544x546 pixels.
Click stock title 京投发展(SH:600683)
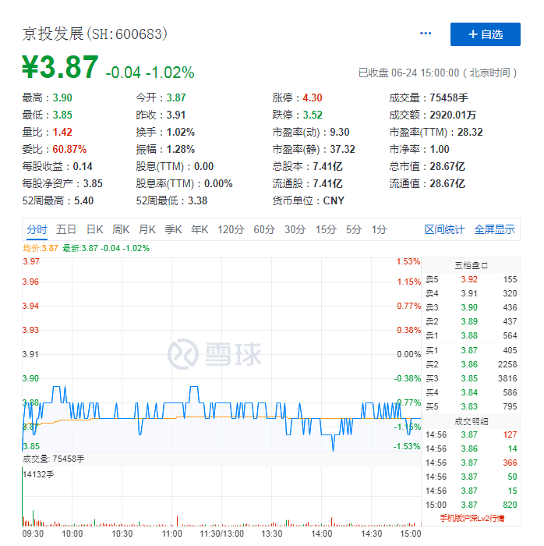pos(95,34)
